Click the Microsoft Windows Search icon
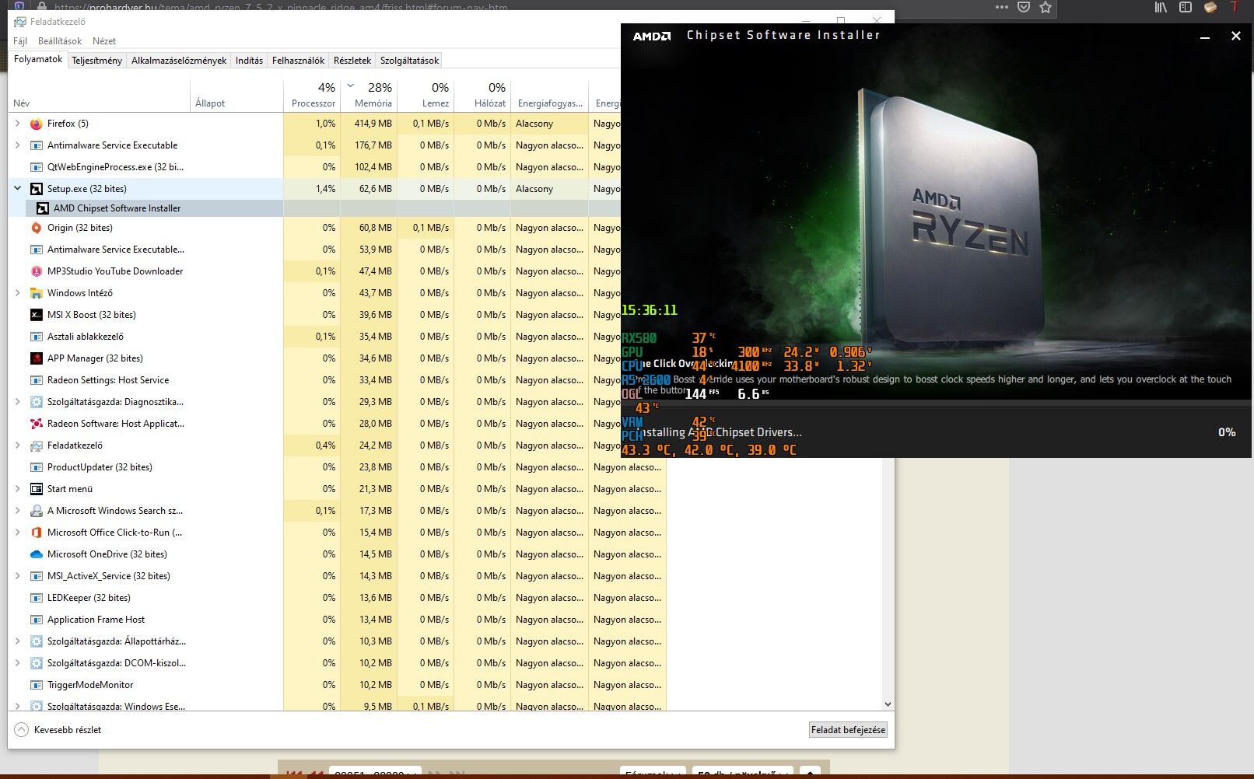Screen dimensions: 1254x779 coord(36,511)
